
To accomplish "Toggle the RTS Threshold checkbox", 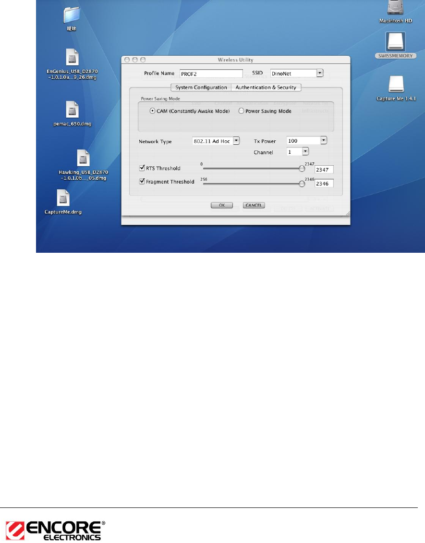I will click(142, 168).
